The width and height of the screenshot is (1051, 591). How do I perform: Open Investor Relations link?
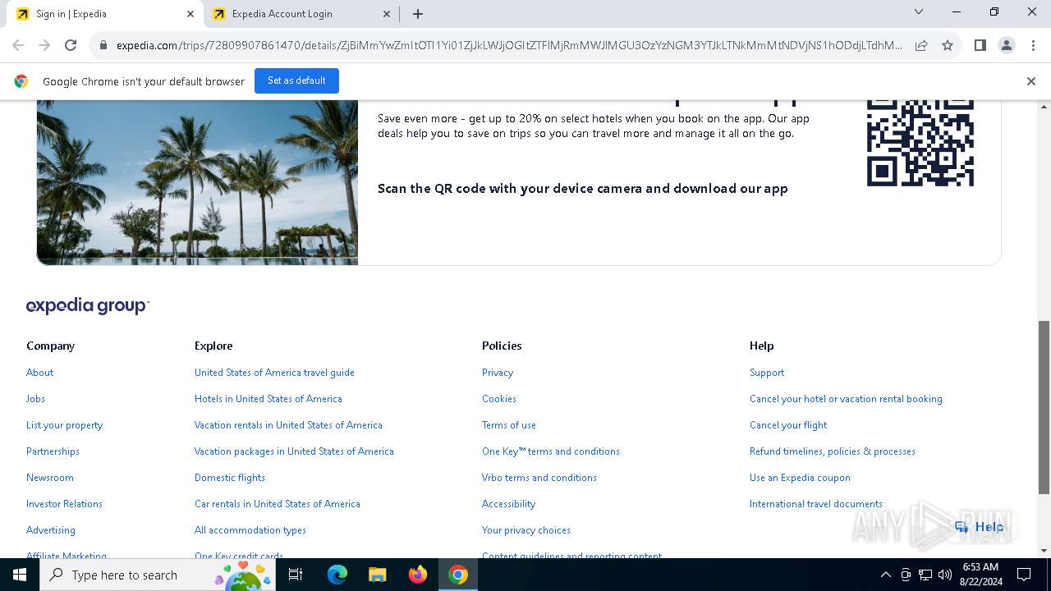point(64,504)
